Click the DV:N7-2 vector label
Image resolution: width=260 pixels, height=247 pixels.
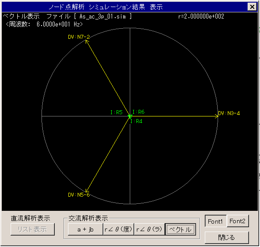coord(79,37)
